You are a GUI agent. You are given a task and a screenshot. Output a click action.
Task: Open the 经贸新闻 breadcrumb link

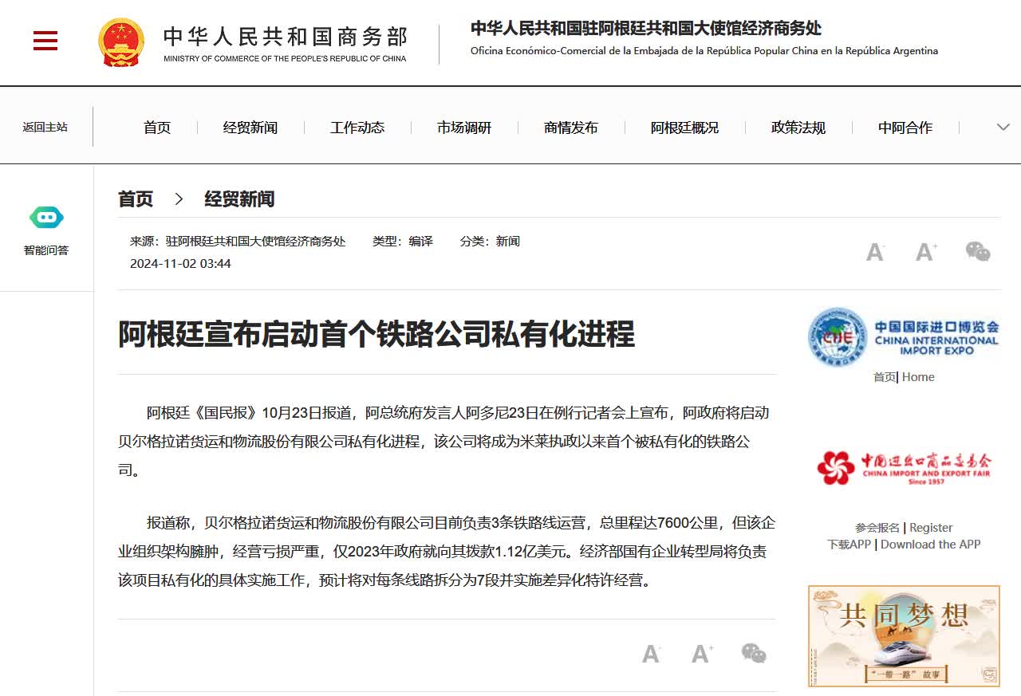pos(239,199)
